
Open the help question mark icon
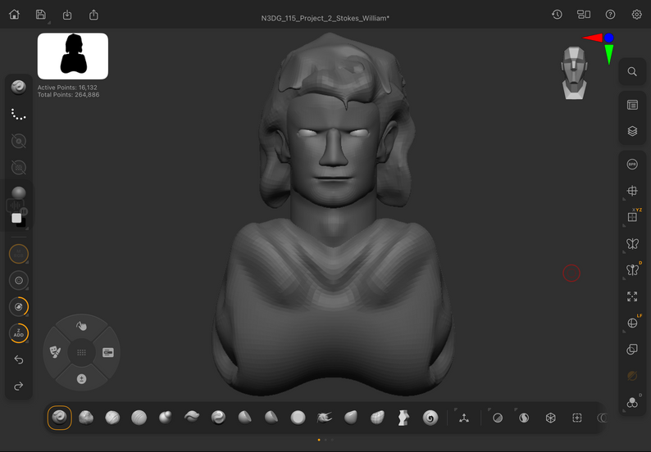[610, 15]
